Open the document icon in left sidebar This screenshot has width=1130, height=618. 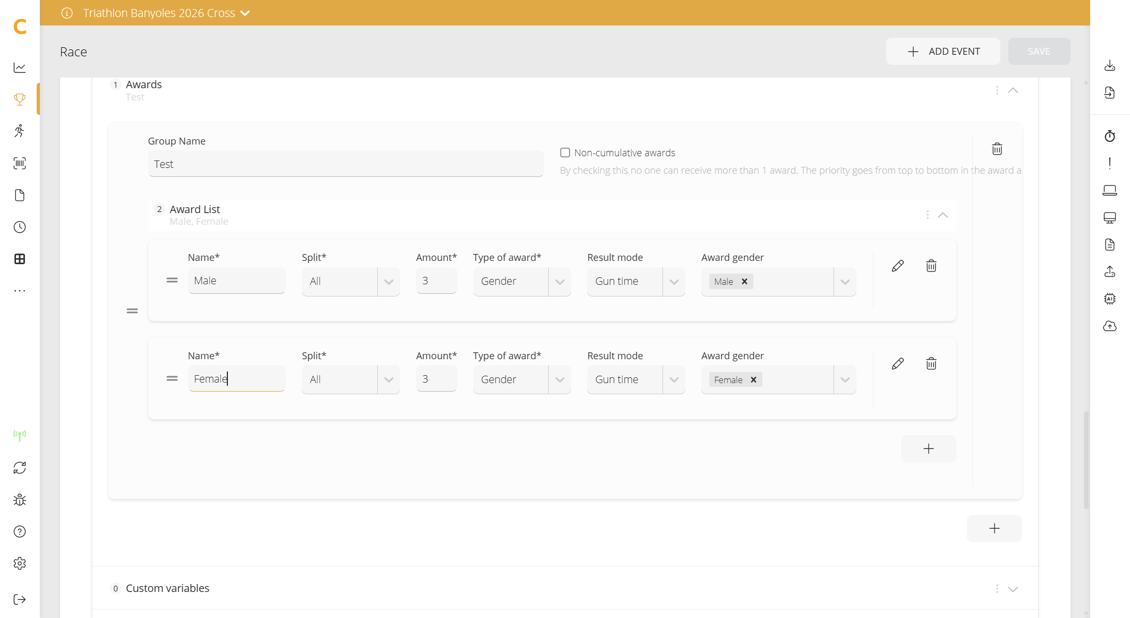tap(20, 195)
